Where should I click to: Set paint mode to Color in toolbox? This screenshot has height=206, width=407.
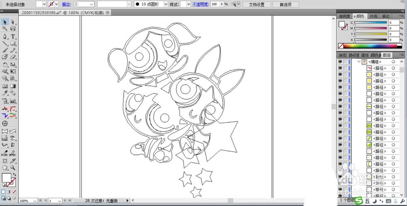[3, 192]
